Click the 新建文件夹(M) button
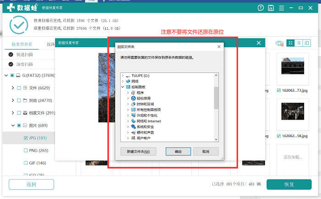The image size is (321, 199). [x=138, y=151]
